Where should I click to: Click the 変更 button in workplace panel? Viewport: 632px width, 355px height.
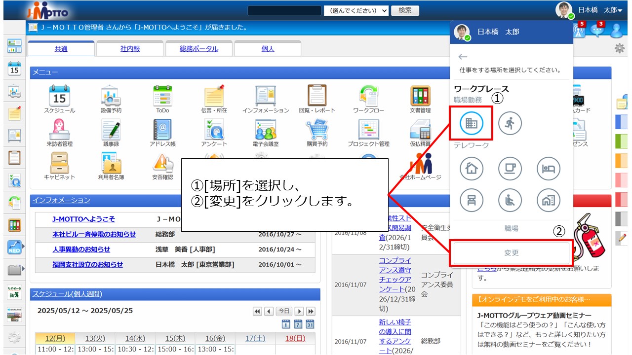pos(512,253)
